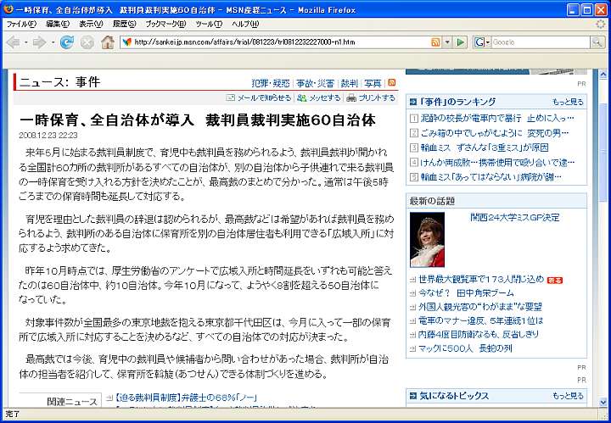The height and width of the screenshot is (423, 611).
Task: Open Google search engine selector dropdown
Action: [x=482, y=42]
